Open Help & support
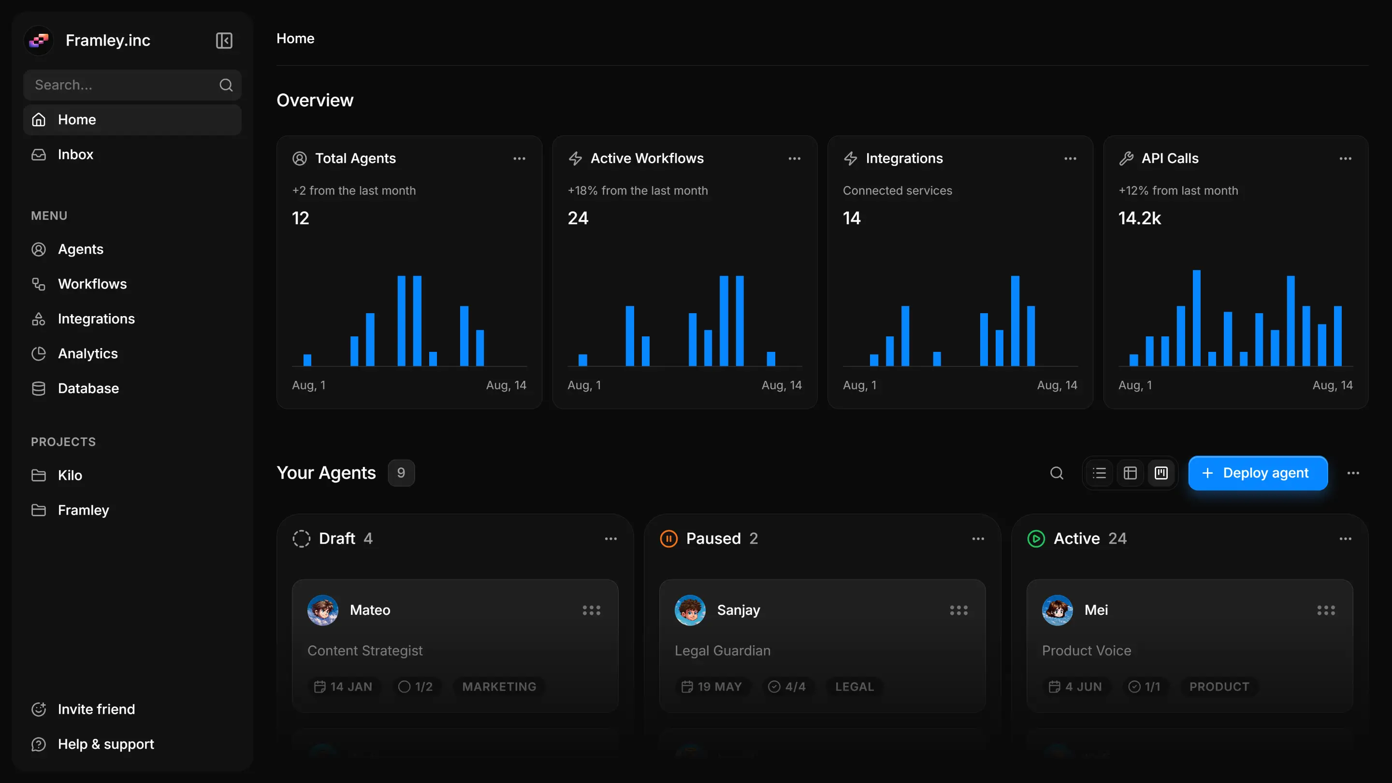The width and height of the screenshot is (1392, 783). 106,743
